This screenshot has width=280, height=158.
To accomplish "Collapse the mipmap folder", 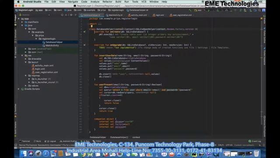I will [26, 75].
